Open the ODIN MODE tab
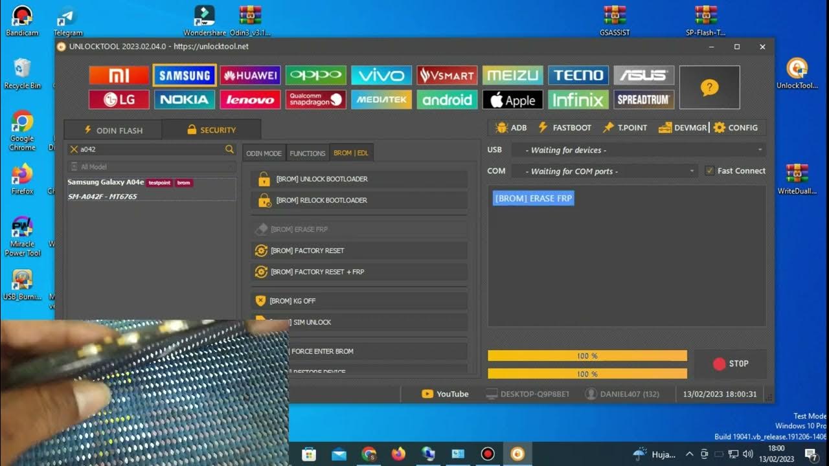Screen dimensions: 829x466 pos(264,153)
